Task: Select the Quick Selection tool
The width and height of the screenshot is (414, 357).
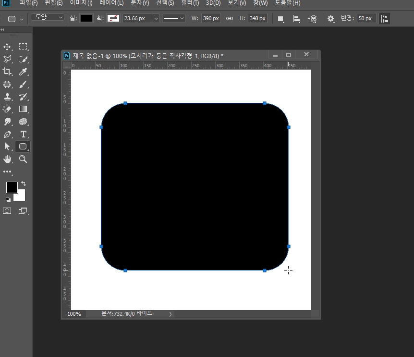Action: tap(23, 59)
